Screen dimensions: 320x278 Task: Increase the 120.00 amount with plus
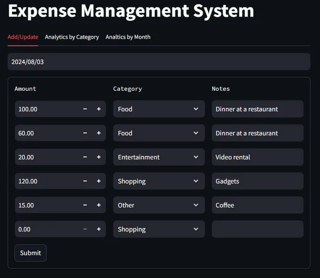99,181
